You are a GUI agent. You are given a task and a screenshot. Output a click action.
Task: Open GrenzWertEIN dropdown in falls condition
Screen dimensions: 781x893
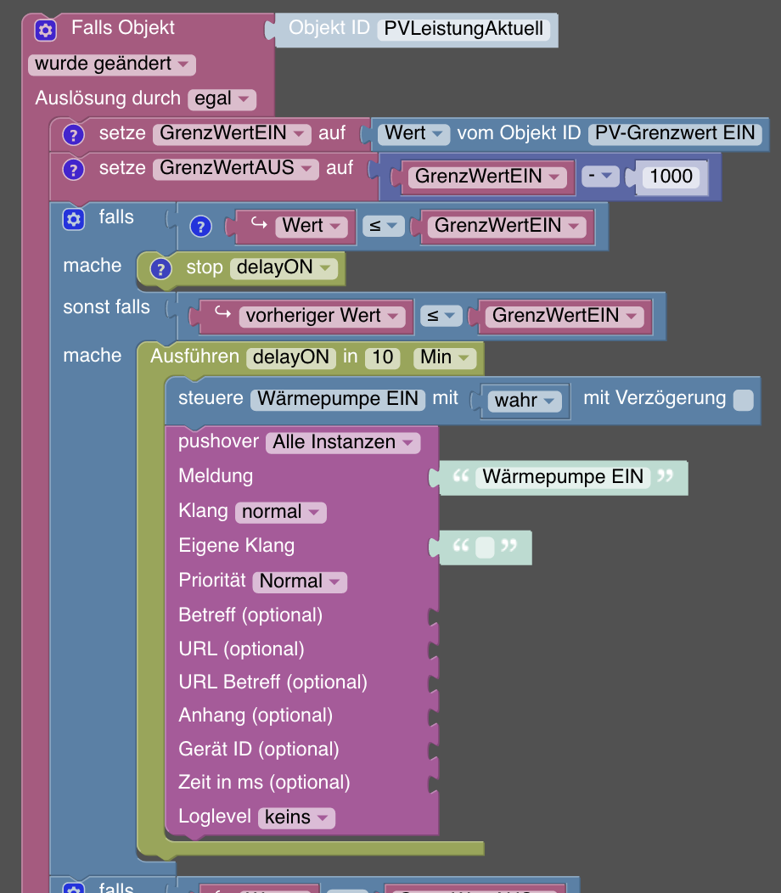tap(507, 226)
